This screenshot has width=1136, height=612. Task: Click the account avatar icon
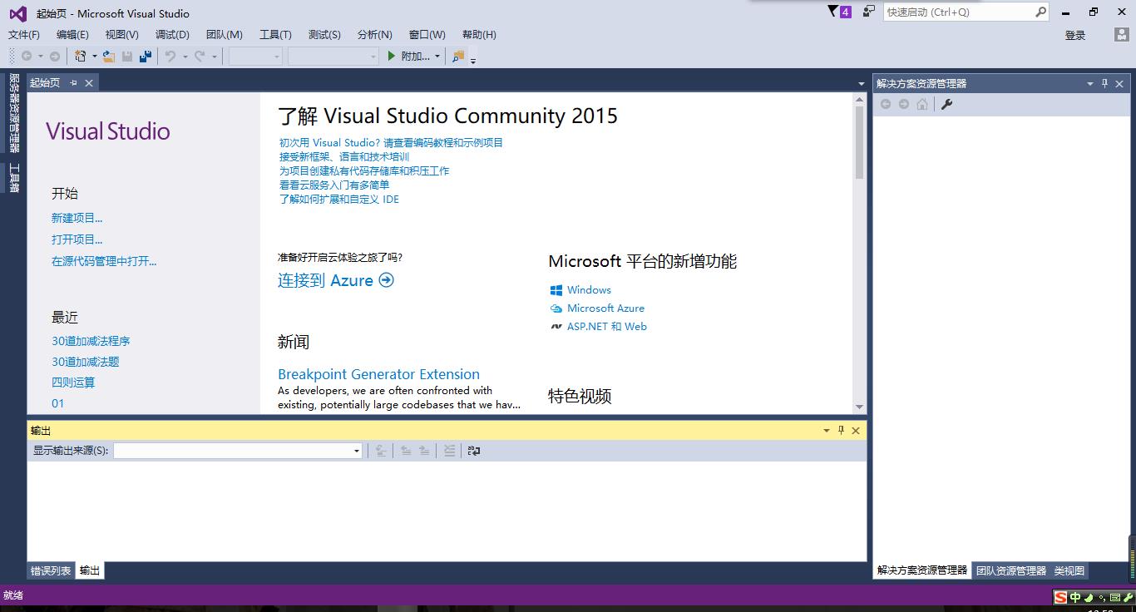point(1122,35)
